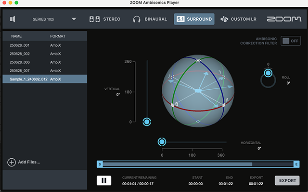Click the horizontal angle slider knob
The height and width of the screenshot is (192, 308).
click(x=162, y=142)
